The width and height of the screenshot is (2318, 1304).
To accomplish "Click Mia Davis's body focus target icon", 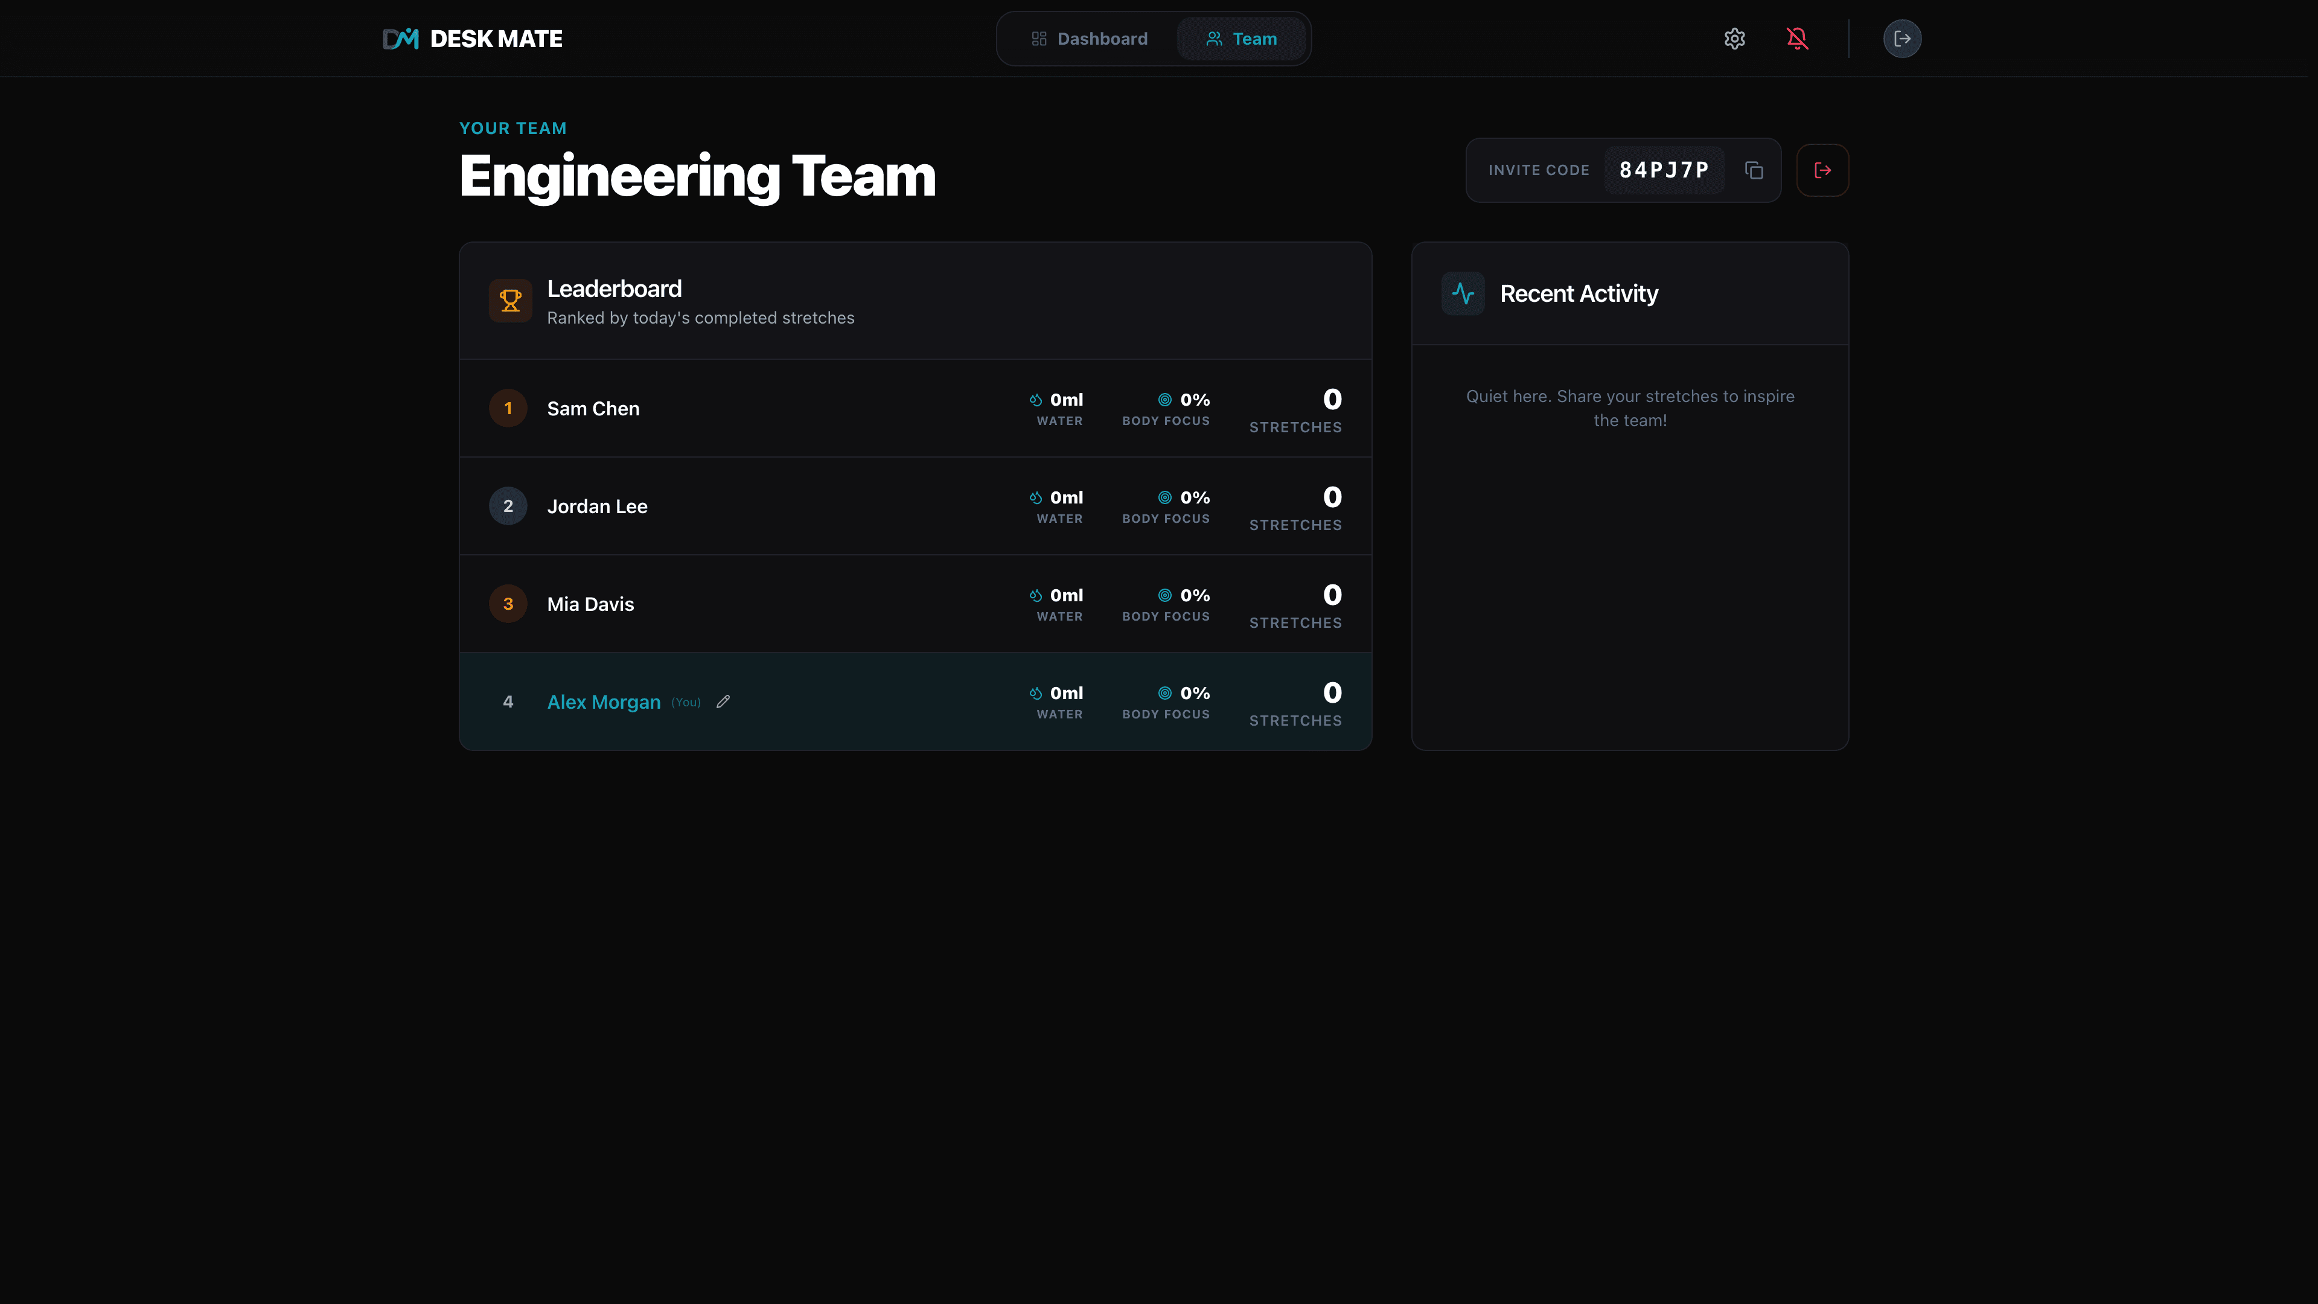I will (1164, 596).
